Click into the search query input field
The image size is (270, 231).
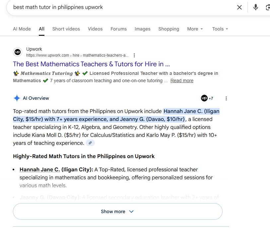119,7
